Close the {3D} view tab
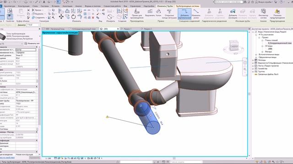The width and height of the screenshot is (293, 164). click(x=118, y=29)
